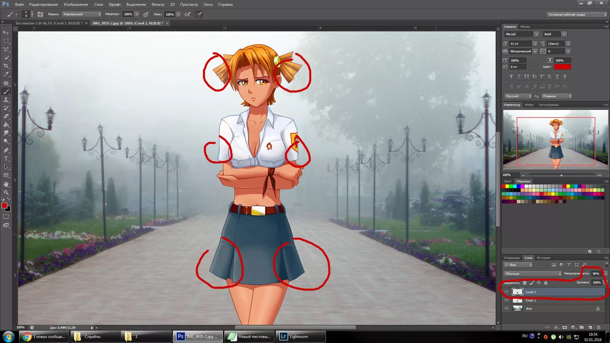610x343 pixels.
Task: Switch to the Без имени-1 document tab
Action: (49, 23)
